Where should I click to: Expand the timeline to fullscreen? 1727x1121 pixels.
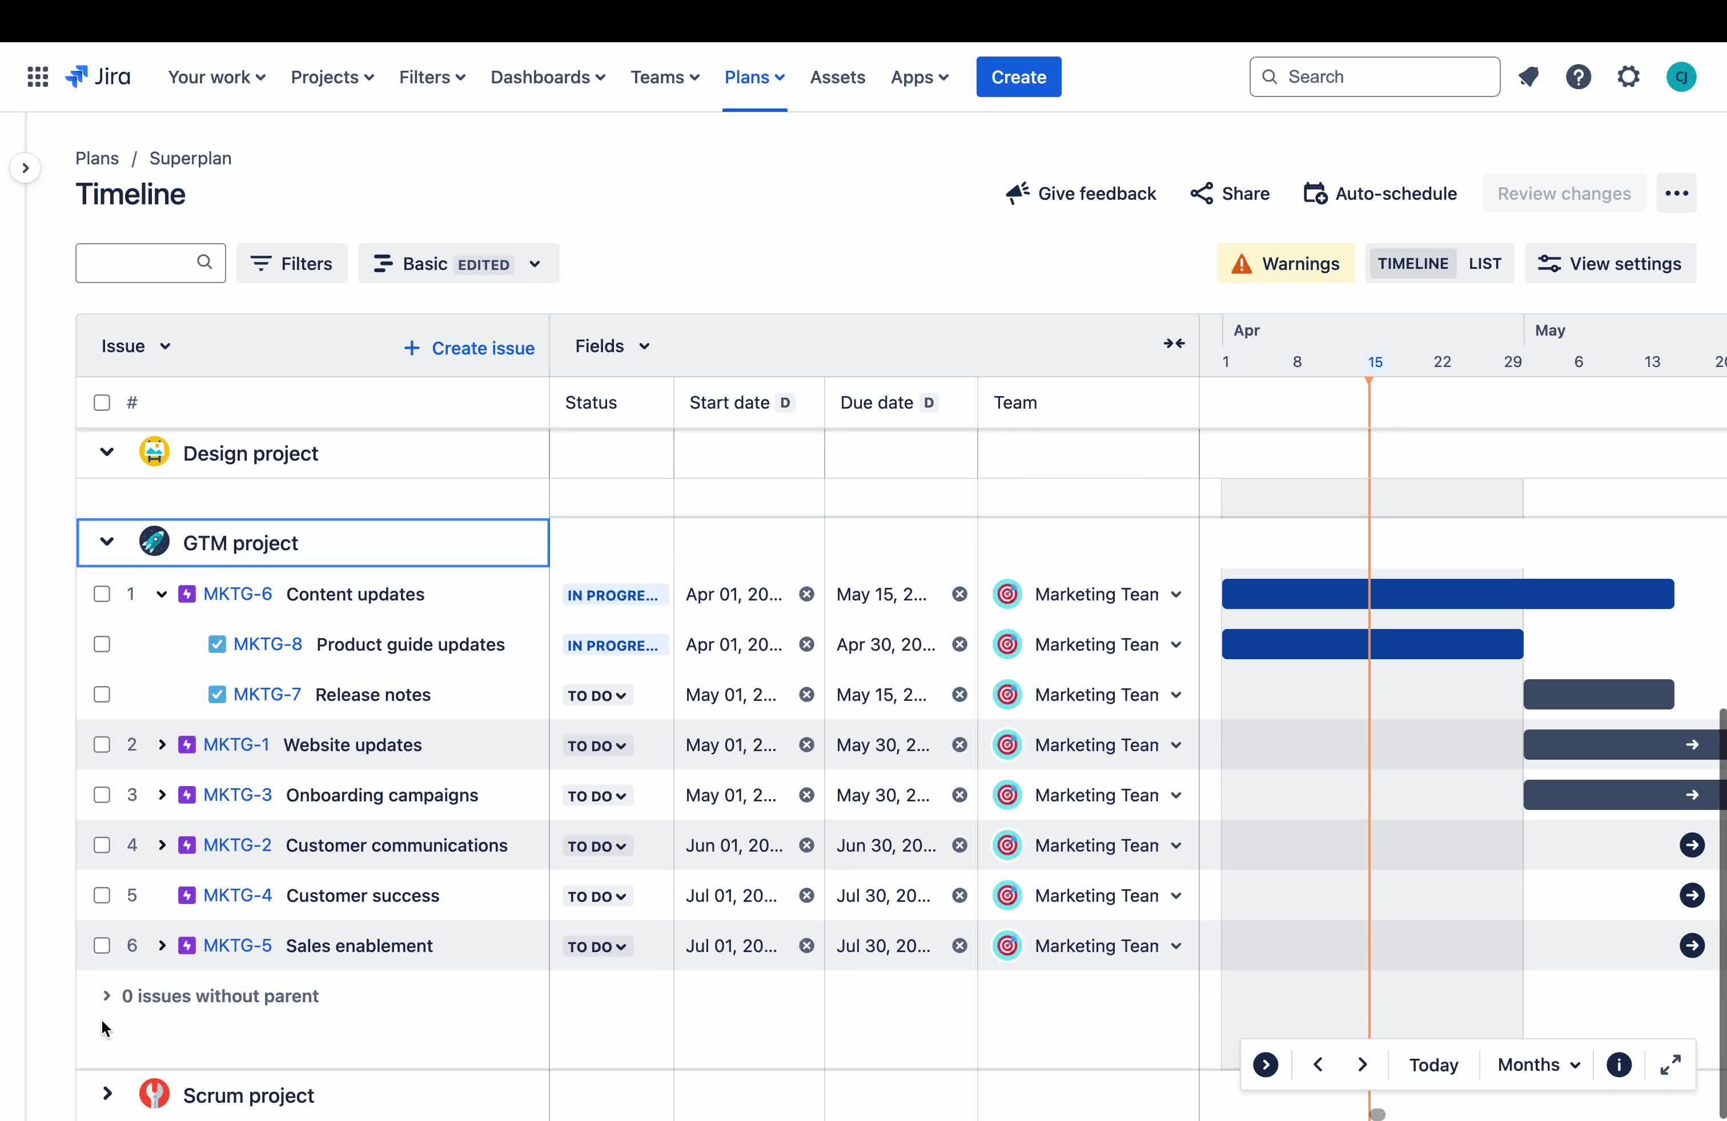(1670, 1064)
